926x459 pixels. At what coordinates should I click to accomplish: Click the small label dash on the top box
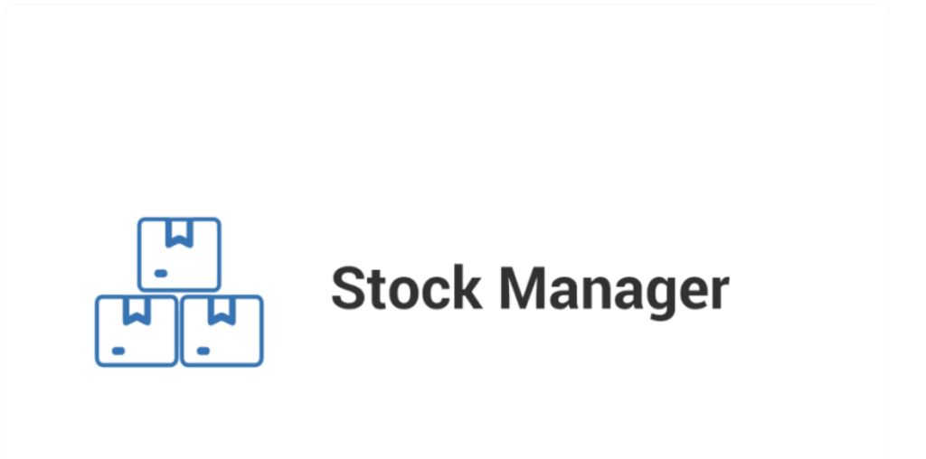click(161, 273)
